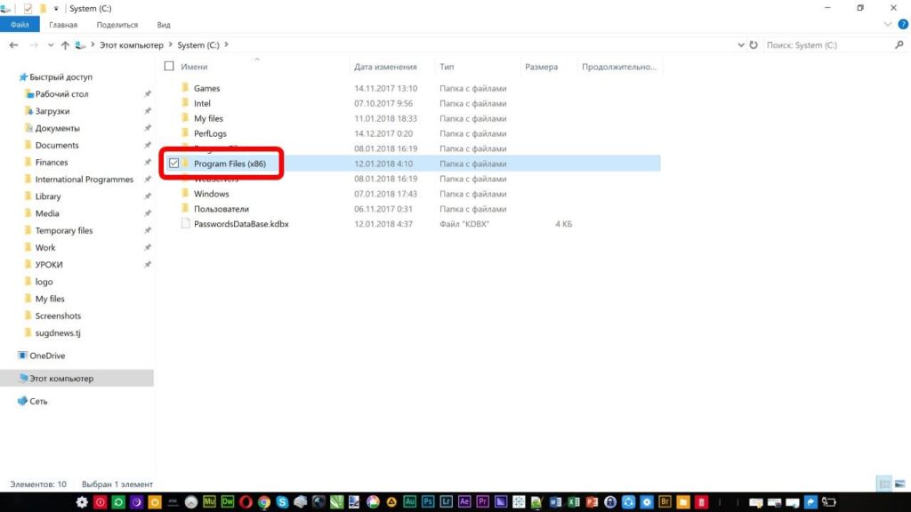Open Skype from the taskbar

pos(282,502)
